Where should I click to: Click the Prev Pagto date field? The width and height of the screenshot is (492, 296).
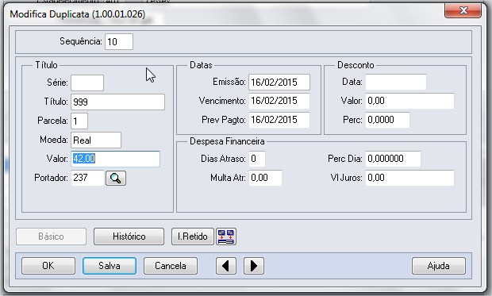(279, 120)
